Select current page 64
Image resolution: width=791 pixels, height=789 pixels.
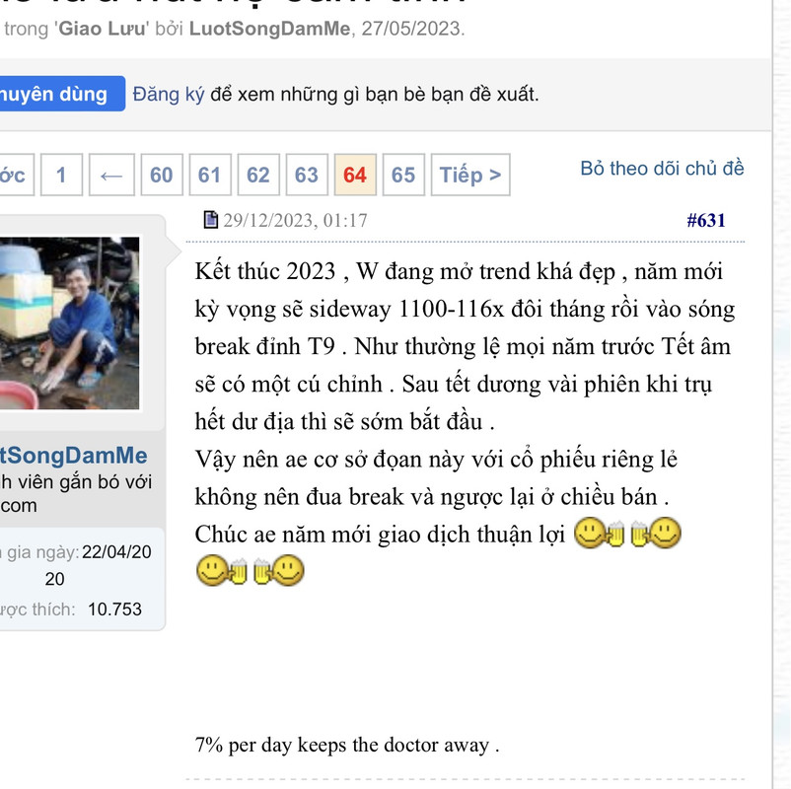355,175
